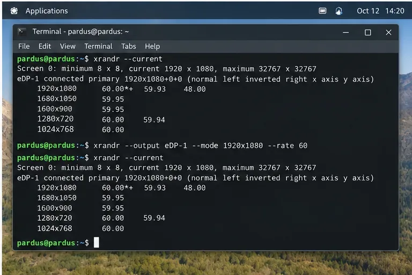
Task: Click '1024x768' in the second output
Action: click(54, 228)
